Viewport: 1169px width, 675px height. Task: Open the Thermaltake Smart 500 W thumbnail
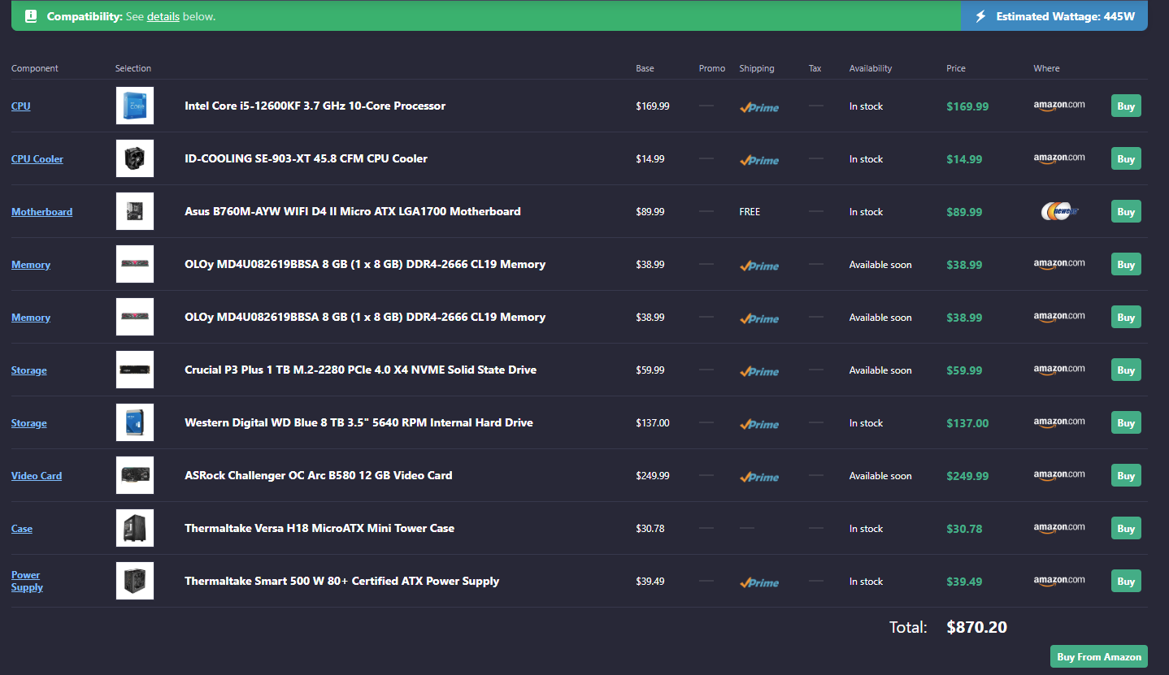135,581
